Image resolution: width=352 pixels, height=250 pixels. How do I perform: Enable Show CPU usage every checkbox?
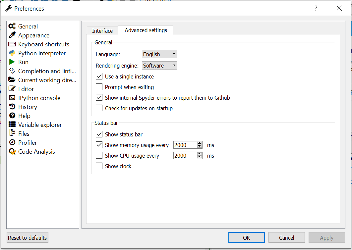coord(99,156)
